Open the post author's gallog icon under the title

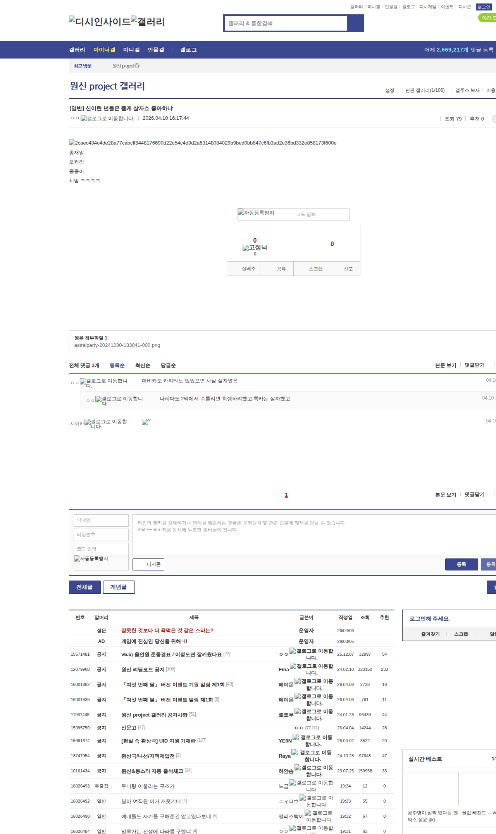pyautogui.click(x=84, y=119)
